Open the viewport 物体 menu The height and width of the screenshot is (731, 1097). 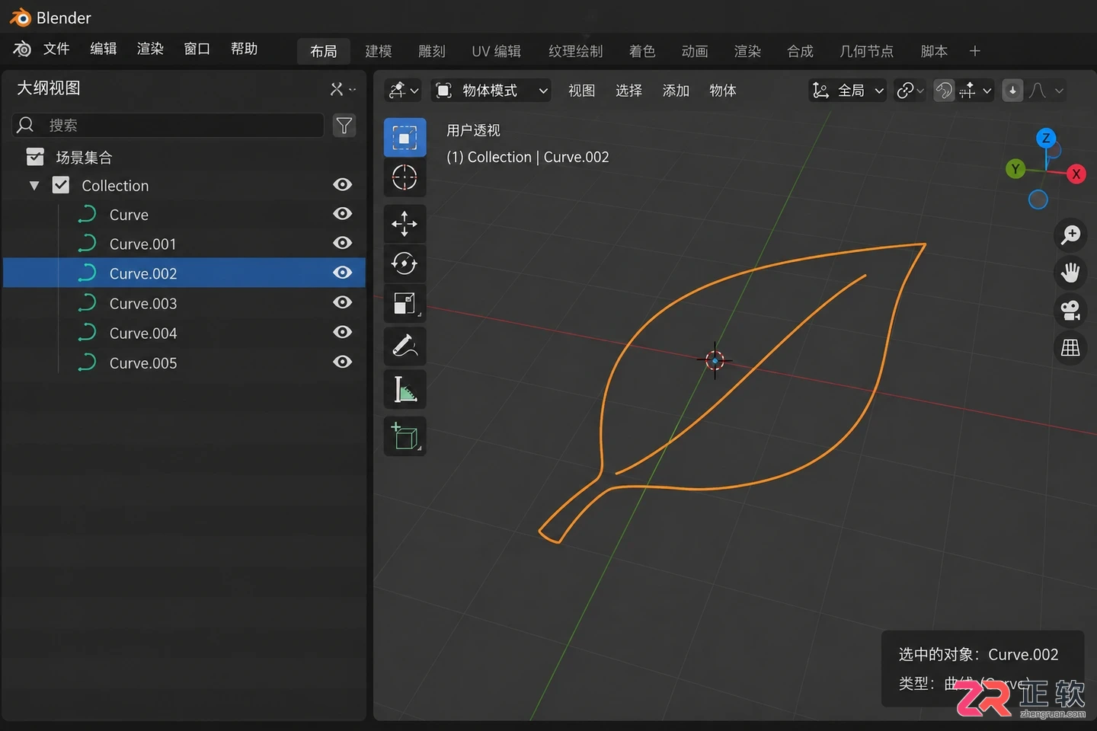coord(723,91)
